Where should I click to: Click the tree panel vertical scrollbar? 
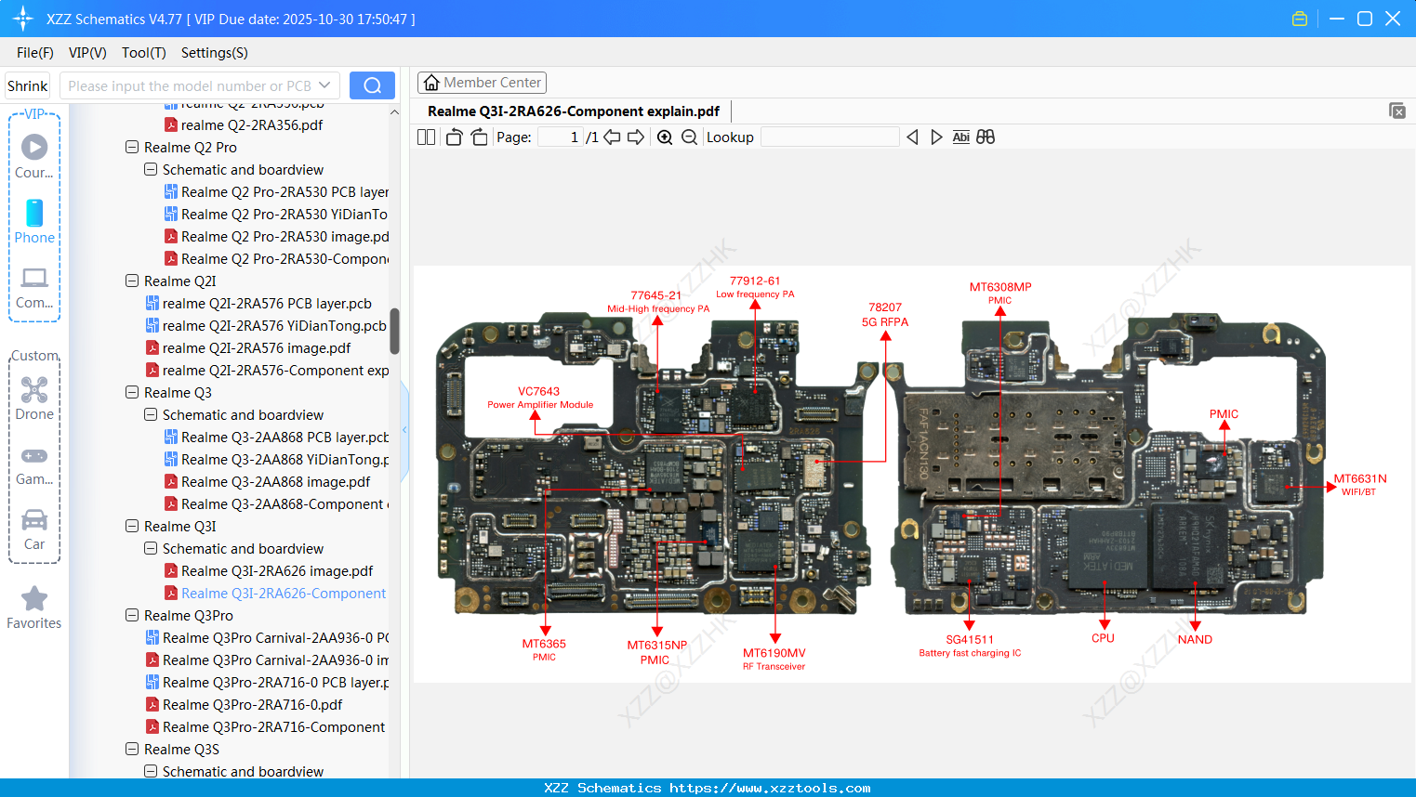pos(394,332)
